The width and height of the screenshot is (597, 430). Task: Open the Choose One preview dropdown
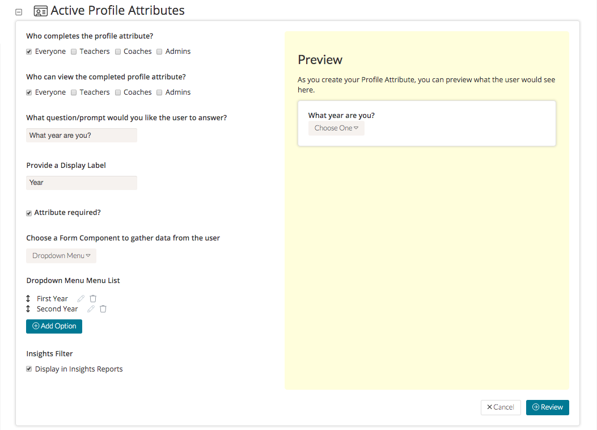(336, 128)
